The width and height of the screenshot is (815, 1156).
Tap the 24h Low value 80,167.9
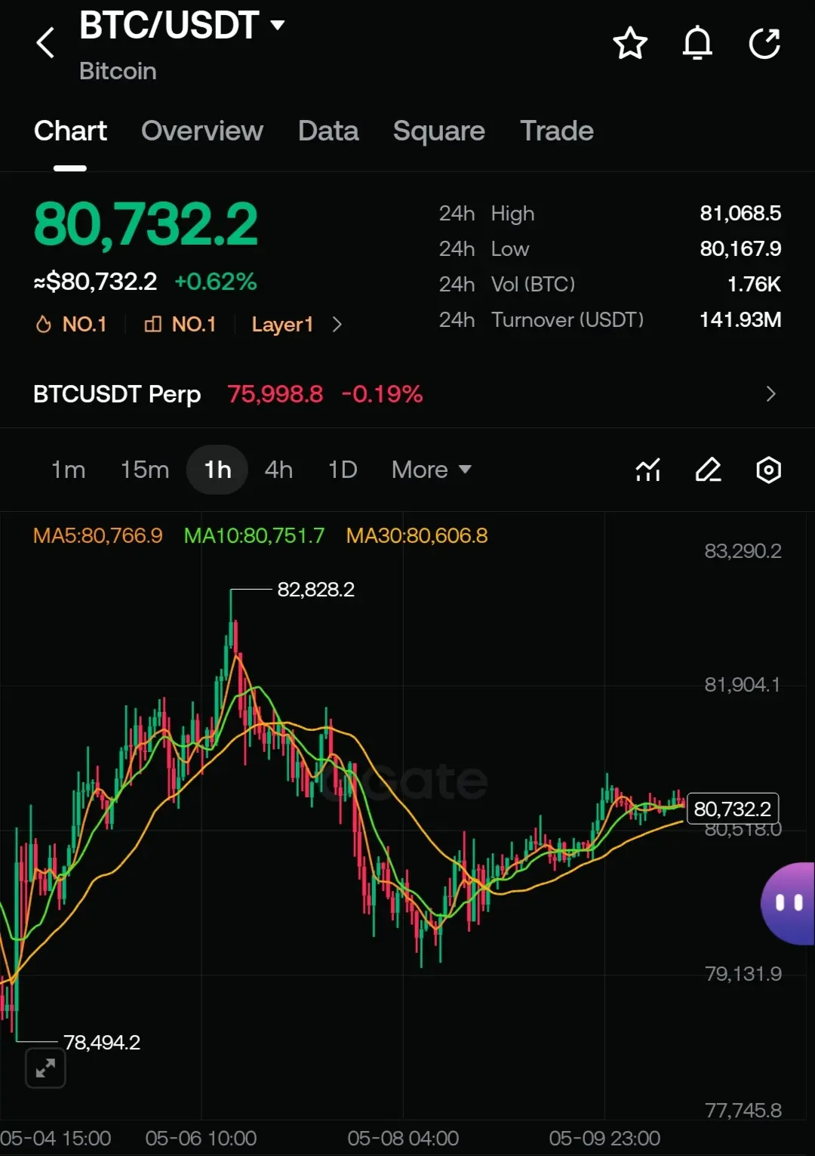point(740,249)
